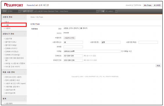Open 아이폰 안내 이미지 sidebar item
Screen dimensions: 164x106
tap(12, 67)
